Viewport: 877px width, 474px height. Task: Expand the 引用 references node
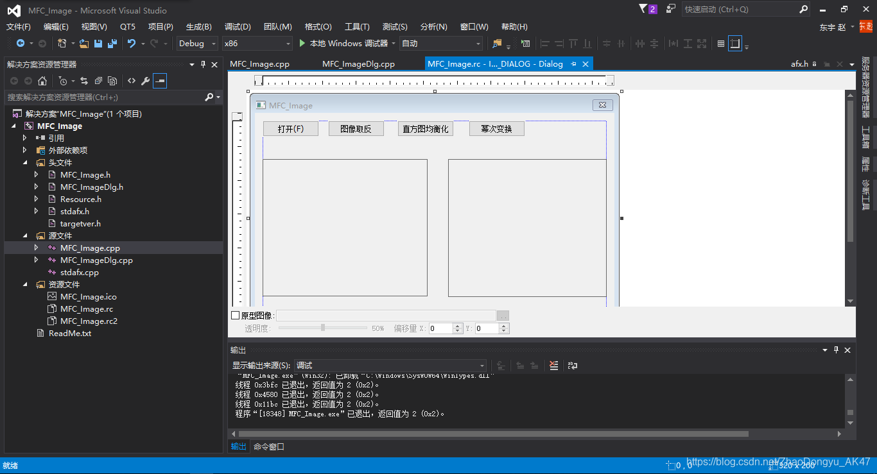[x=25, y=138]
